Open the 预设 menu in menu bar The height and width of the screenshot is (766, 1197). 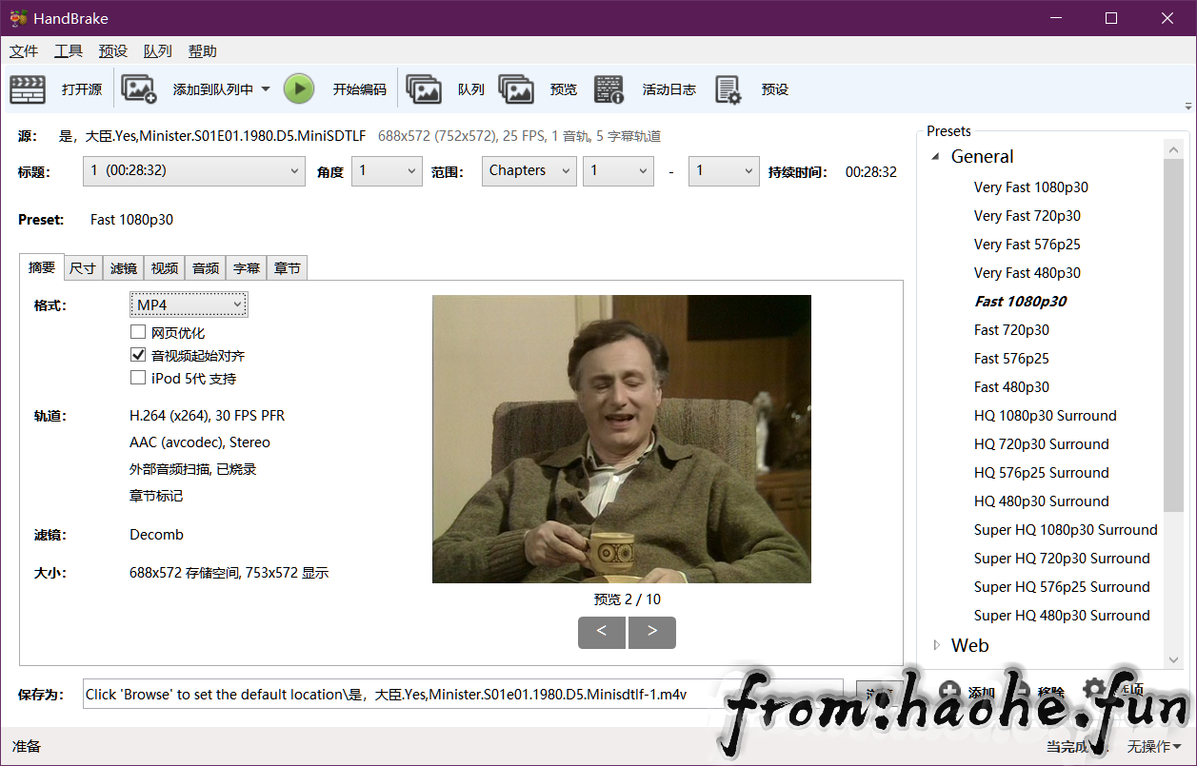pyautogui.click(x=113, y=51)
